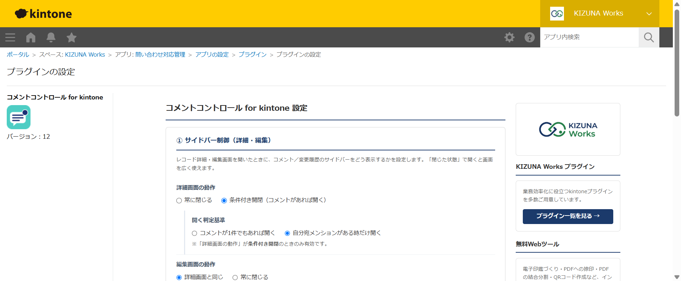Image resolution: width=681 pixels, height=281 pixels.
Task: Click 開く判定基準 label
Action: tap(209, 220)
